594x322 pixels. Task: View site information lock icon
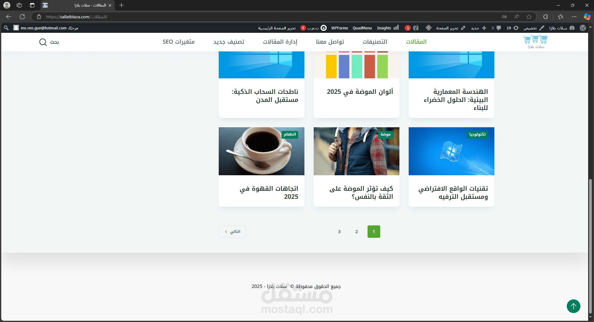coord(39,17)
